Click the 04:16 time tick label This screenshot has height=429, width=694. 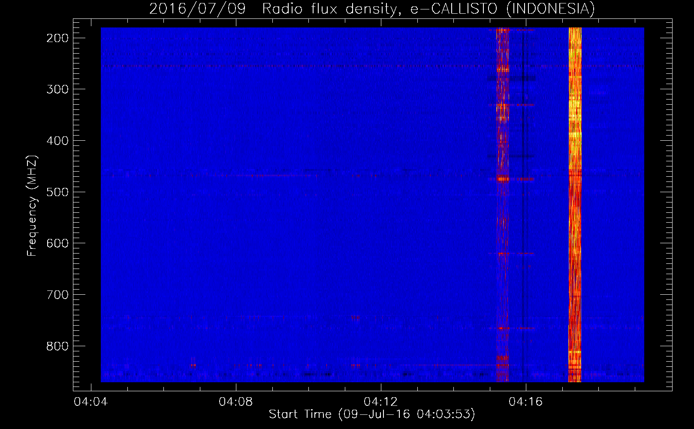[x=525, y=402]
